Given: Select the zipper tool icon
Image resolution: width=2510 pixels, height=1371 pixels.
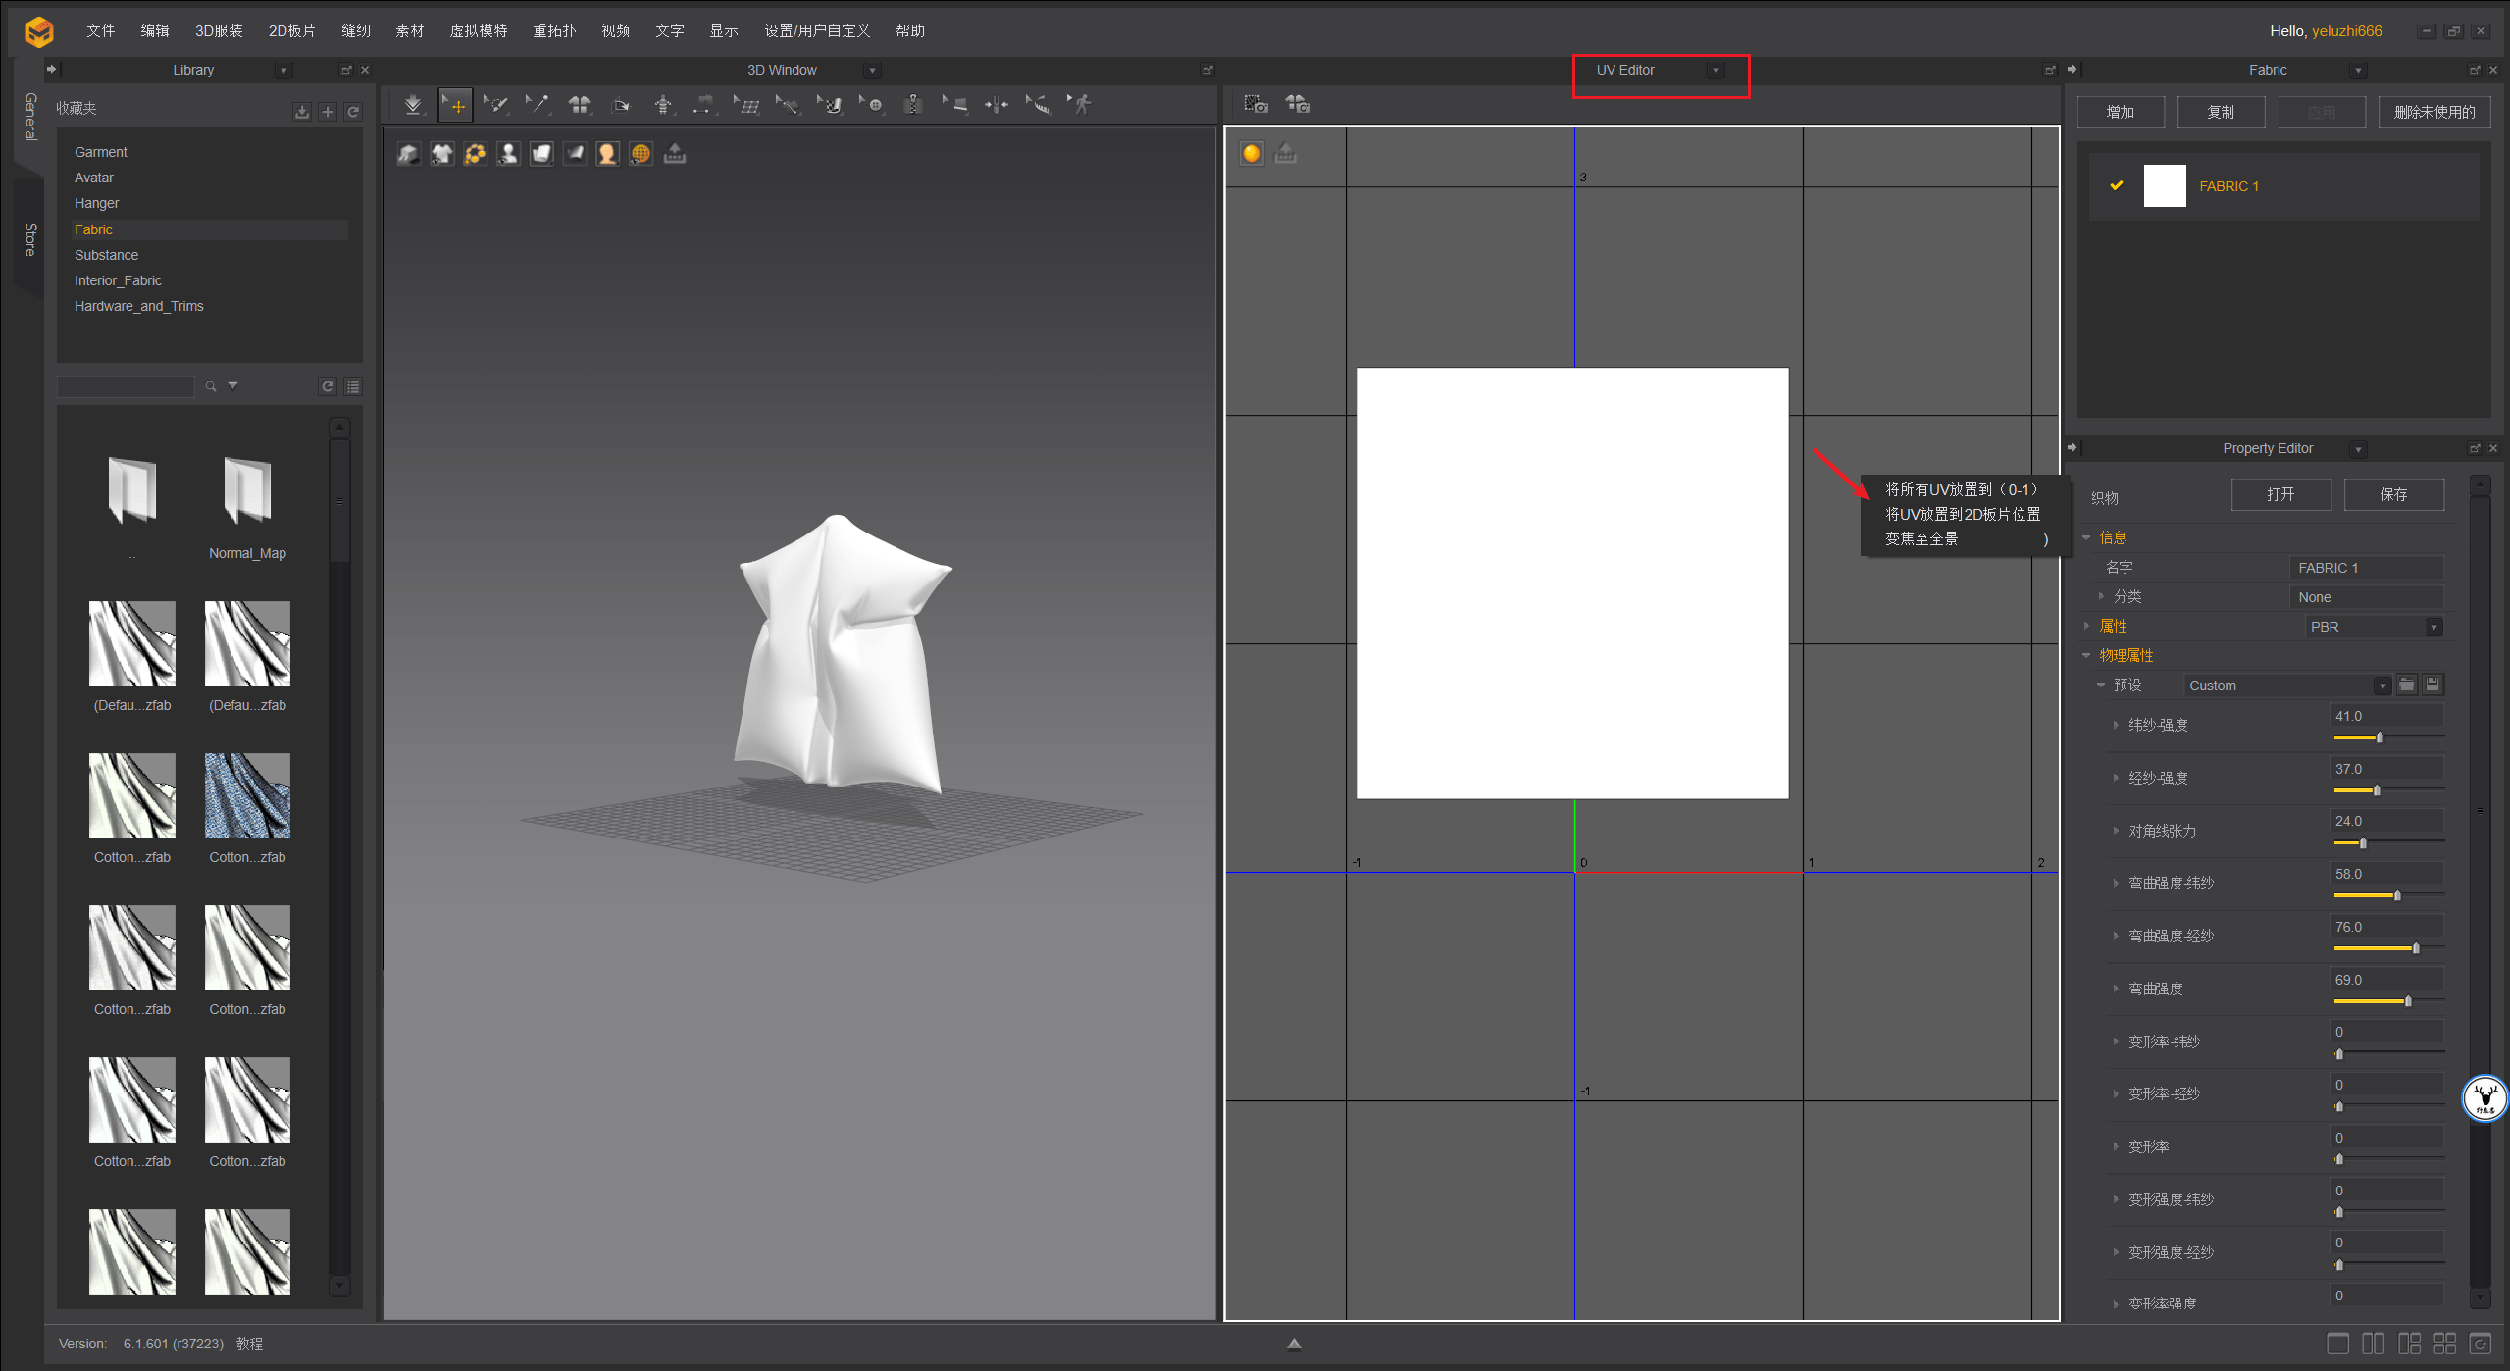Looking at the screenshot, I should click(x=912, y=104).
